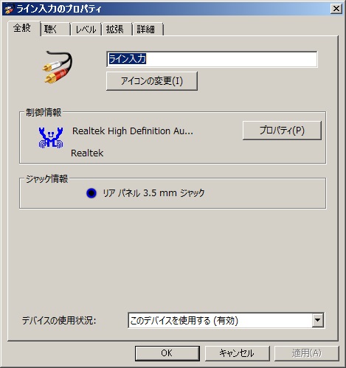Click the リア パネル 3.5 mm ジャック text
Image resolution: width=346 pixels, height=368 pixels.
point(153,193)
